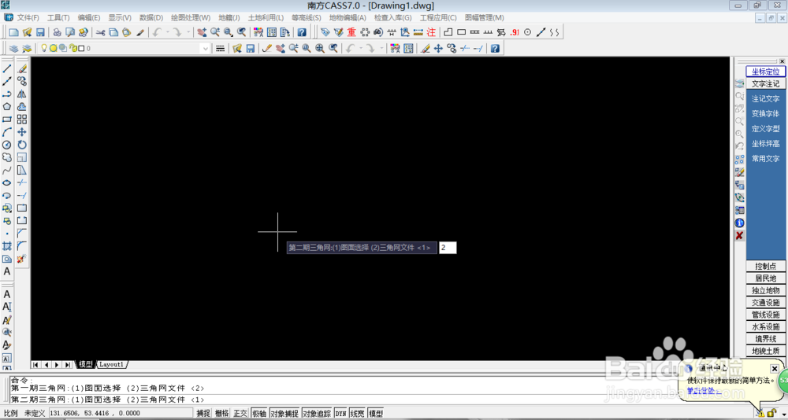
Task: Click the help question mark icon in the first toolbar row
Action: pyautogui.click(x=302, y=32)
